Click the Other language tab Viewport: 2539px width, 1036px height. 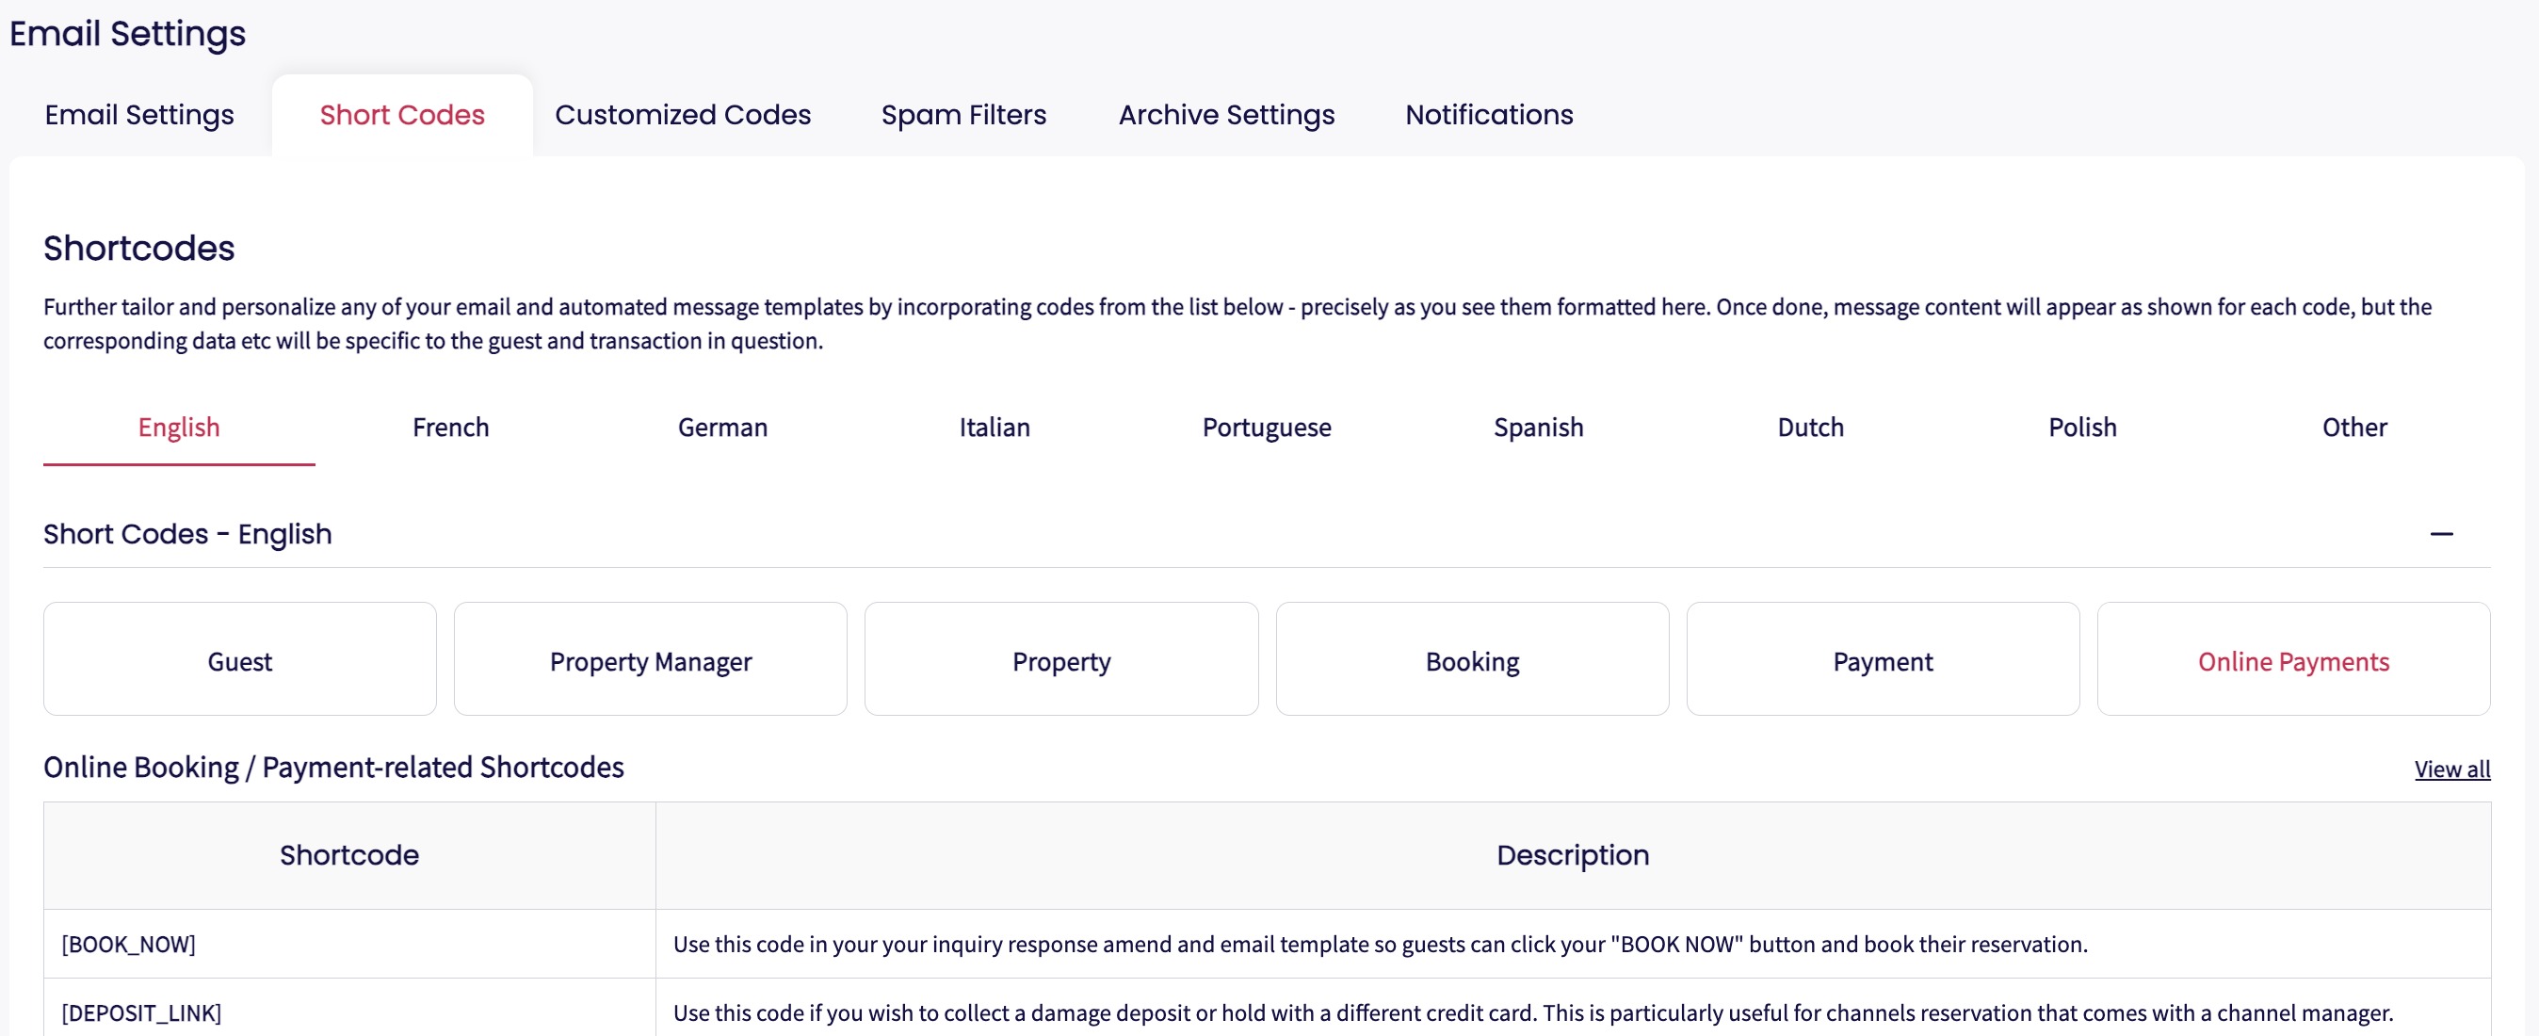[x=2353, y=428]
